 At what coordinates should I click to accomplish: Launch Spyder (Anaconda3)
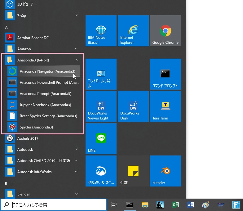point(44,127)
